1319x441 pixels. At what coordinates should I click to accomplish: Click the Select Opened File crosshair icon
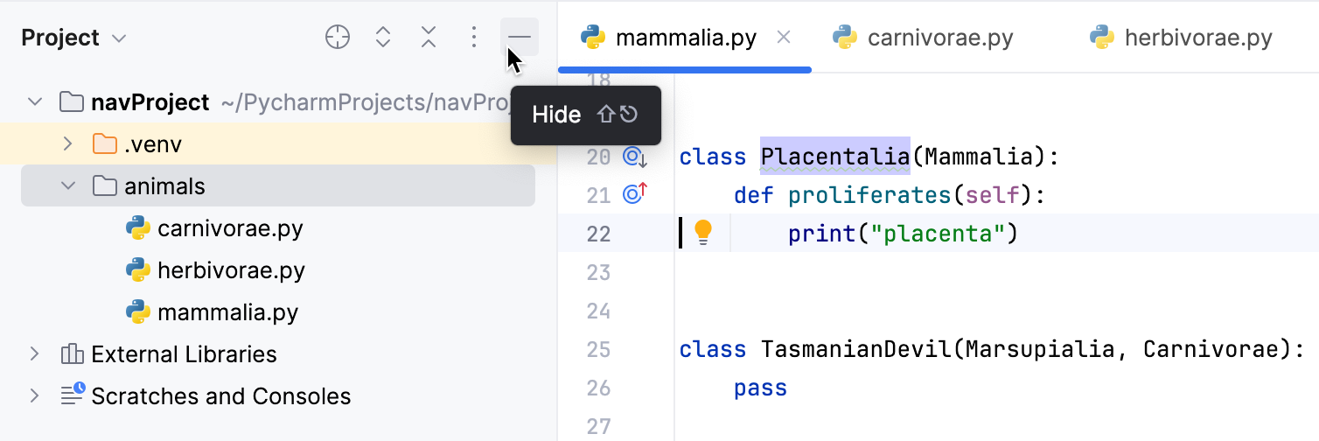click(338, 37)
